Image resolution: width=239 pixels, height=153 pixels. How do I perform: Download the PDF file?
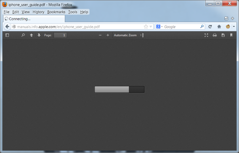pyautogui.click(x=223, y=35)
